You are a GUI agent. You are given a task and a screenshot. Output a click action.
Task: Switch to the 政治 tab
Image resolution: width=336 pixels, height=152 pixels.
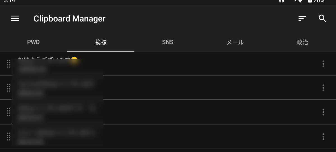pos(302,42)
